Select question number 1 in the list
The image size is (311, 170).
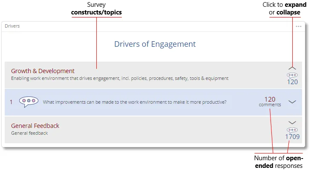[x=11, y=102]
